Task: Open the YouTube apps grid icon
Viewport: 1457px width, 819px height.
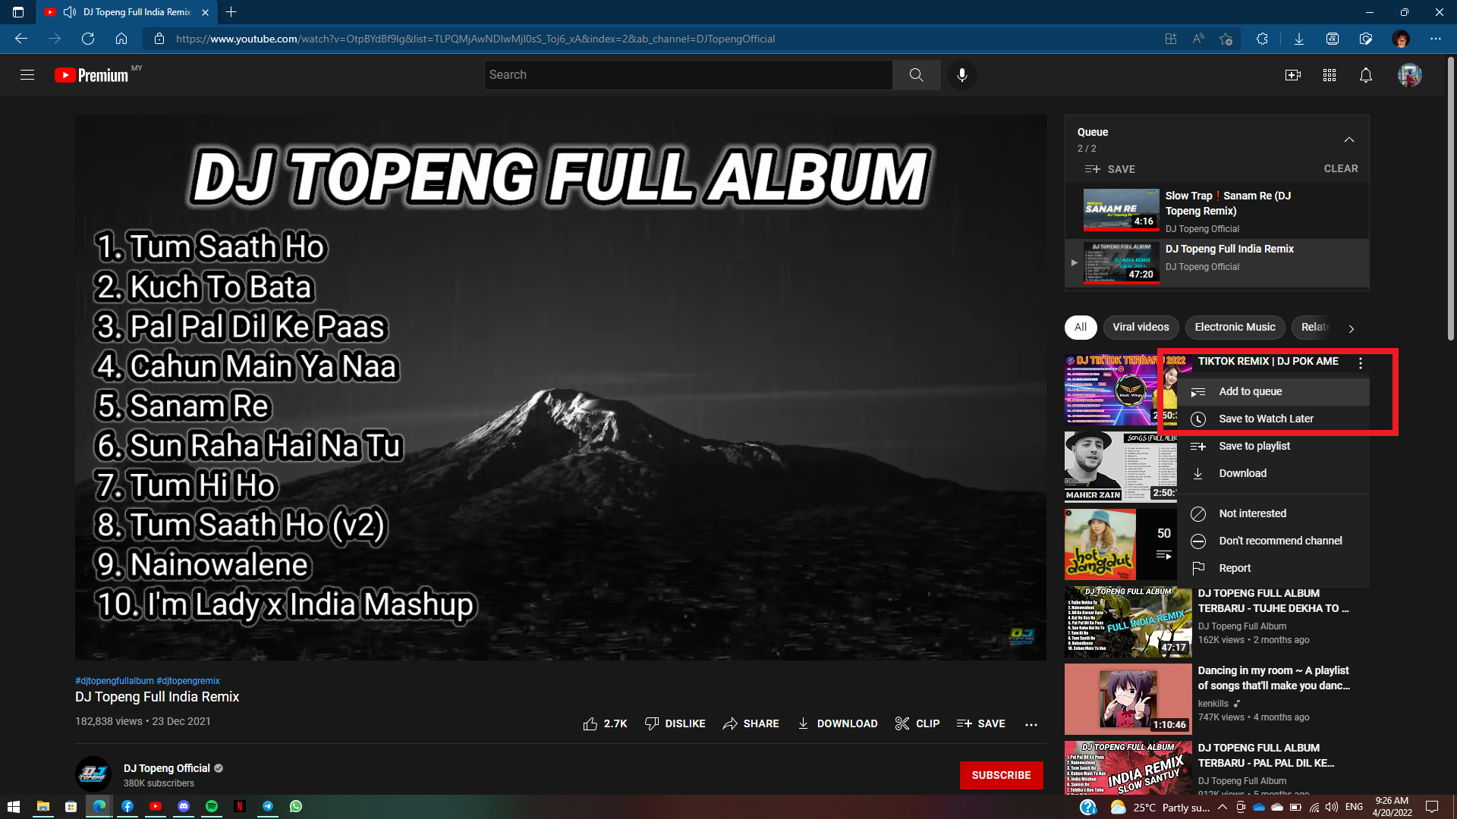Action: [x=1330, y=75]
